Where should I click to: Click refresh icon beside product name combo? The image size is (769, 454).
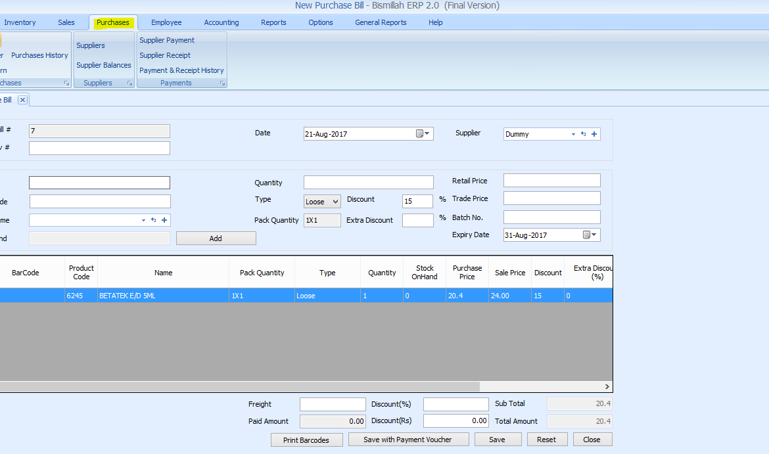click(x=153, y=220)
